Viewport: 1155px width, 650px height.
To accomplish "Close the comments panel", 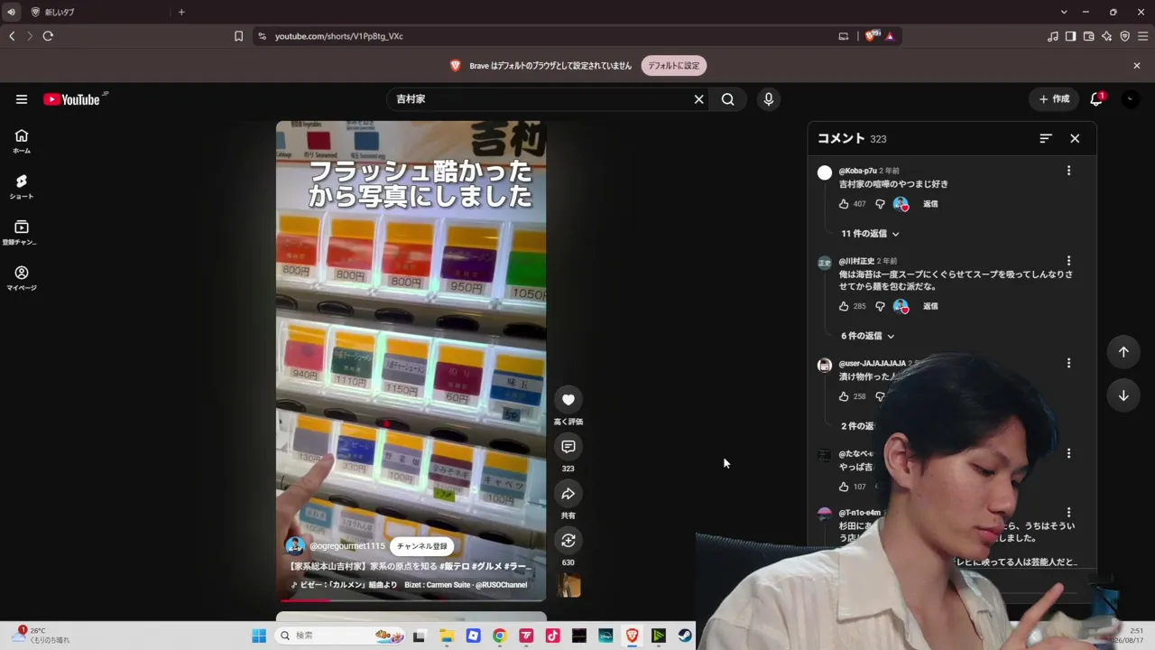I will 1075,138.
